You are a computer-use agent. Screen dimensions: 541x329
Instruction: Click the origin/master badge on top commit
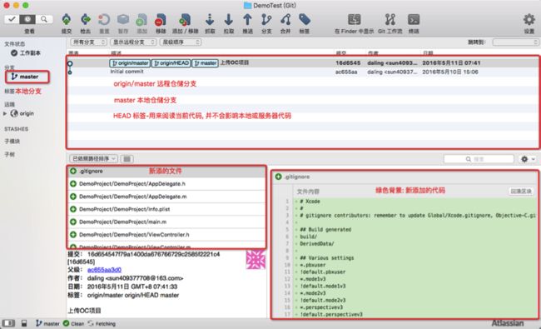130,63
